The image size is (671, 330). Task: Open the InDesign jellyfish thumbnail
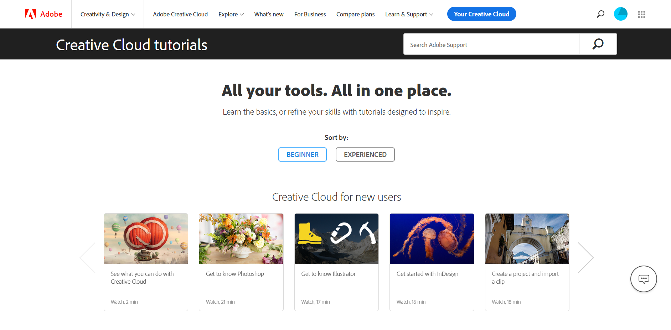(432, 239)
